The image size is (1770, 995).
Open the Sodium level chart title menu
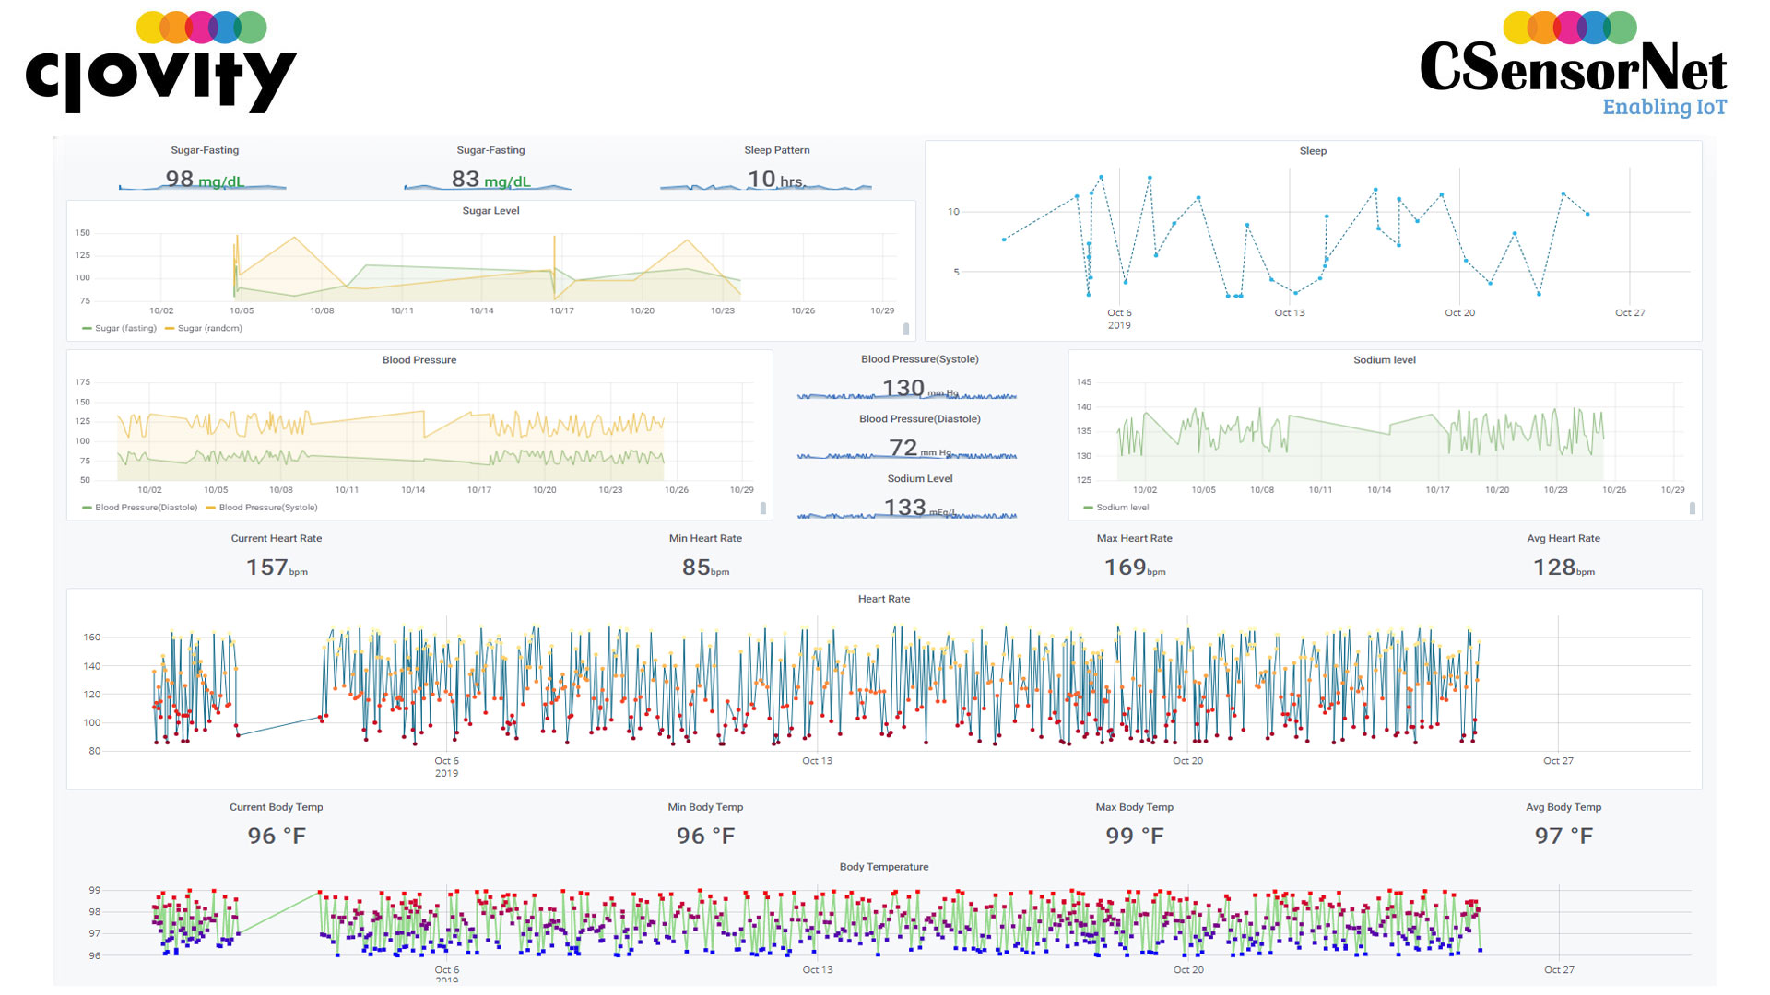pos(1384,360)
